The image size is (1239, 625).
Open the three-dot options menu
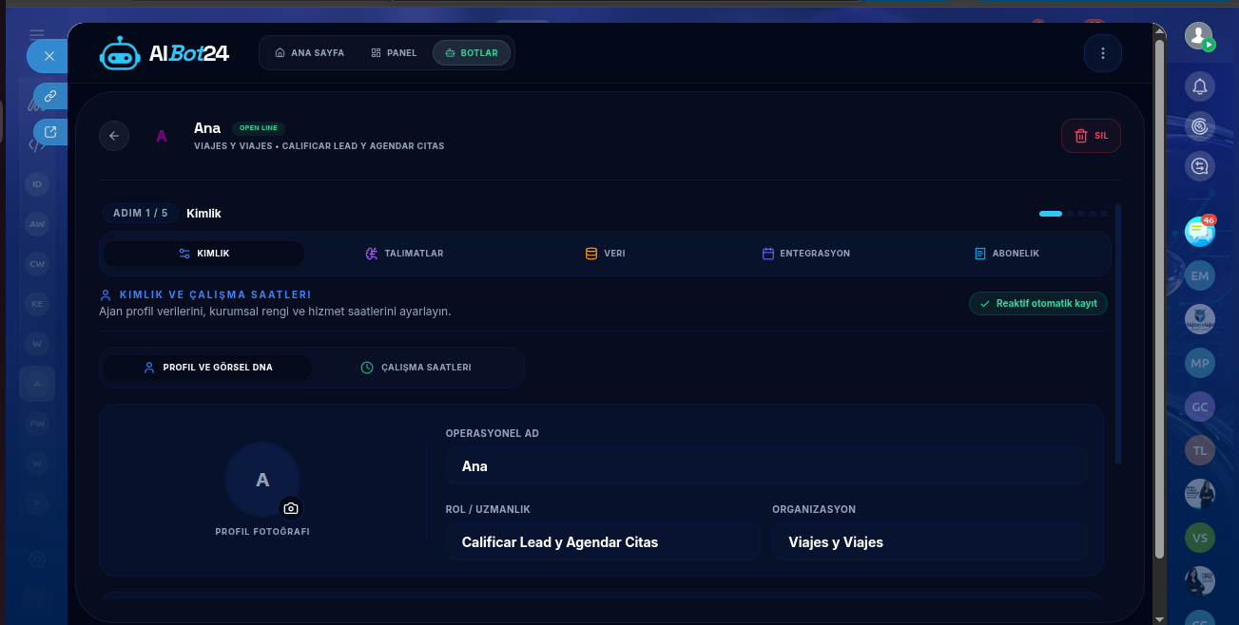coord(1103,53)
